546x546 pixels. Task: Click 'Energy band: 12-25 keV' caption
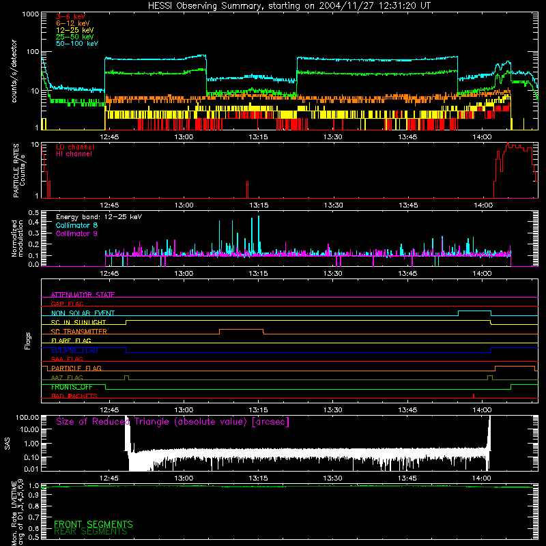(x=99, y=217)
